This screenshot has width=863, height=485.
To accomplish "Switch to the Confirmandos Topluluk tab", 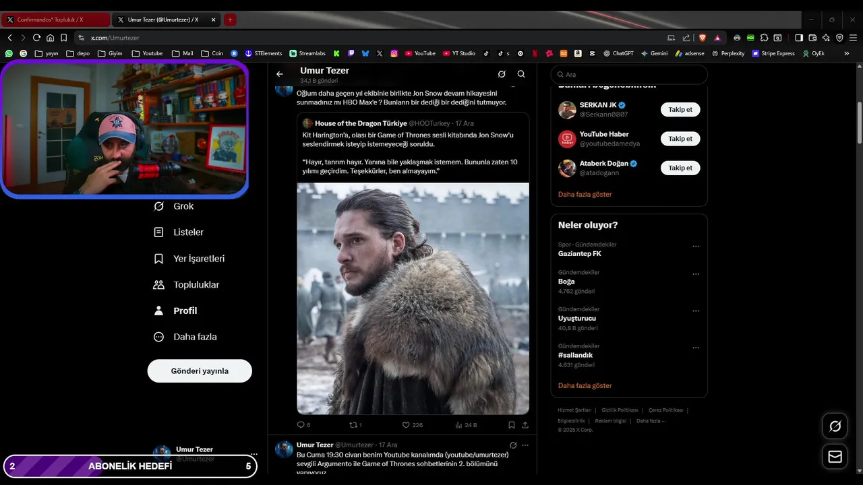I will tap(57, 20).
